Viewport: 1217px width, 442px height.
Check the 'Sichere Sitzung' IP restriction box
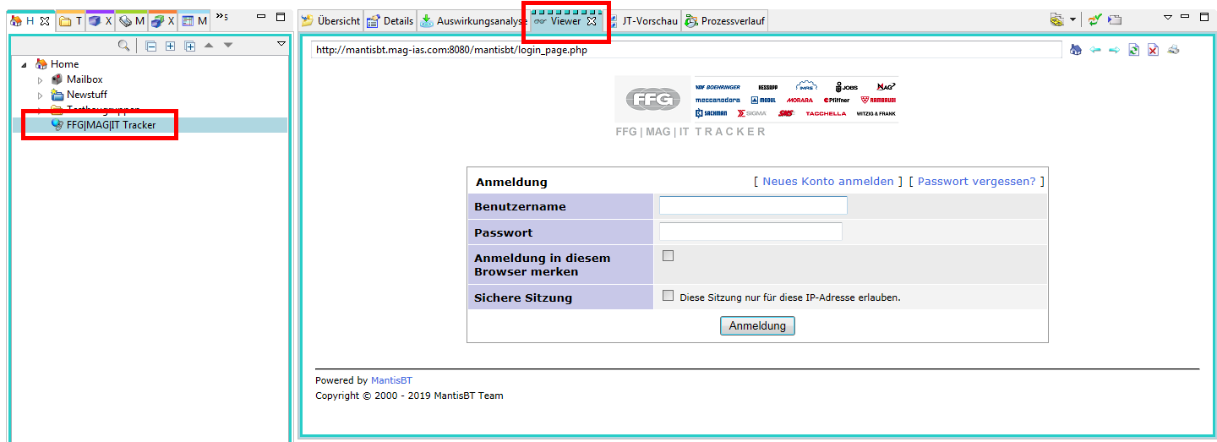click(668, 297)
